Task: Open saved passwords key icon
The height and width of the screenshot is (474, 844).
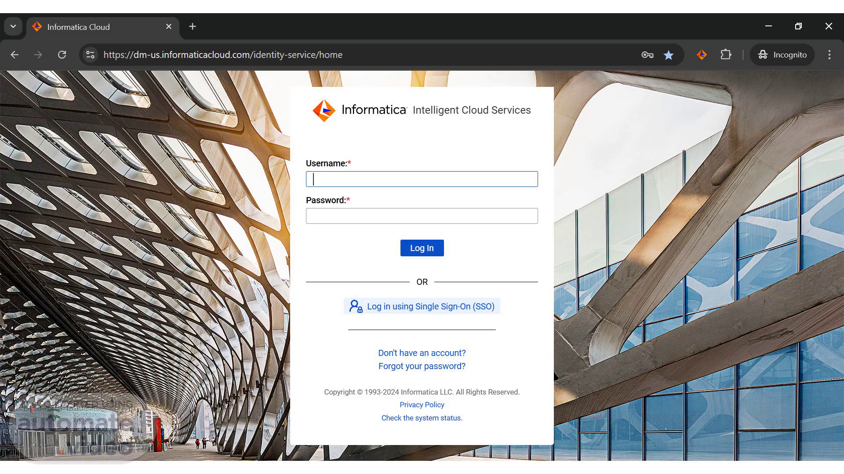Action: [x=647, y=55]
